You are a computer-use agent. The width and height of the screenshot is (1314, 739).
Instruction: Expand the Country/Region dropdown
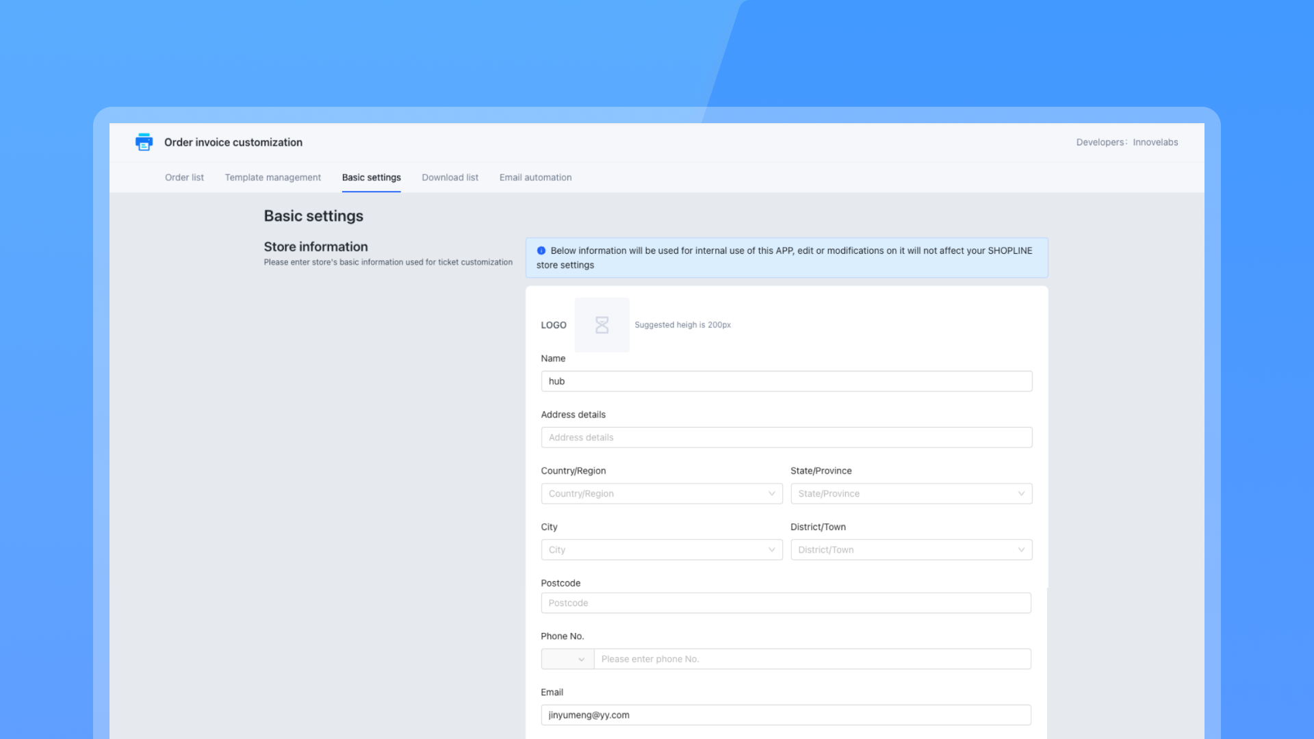coord(661,493)
